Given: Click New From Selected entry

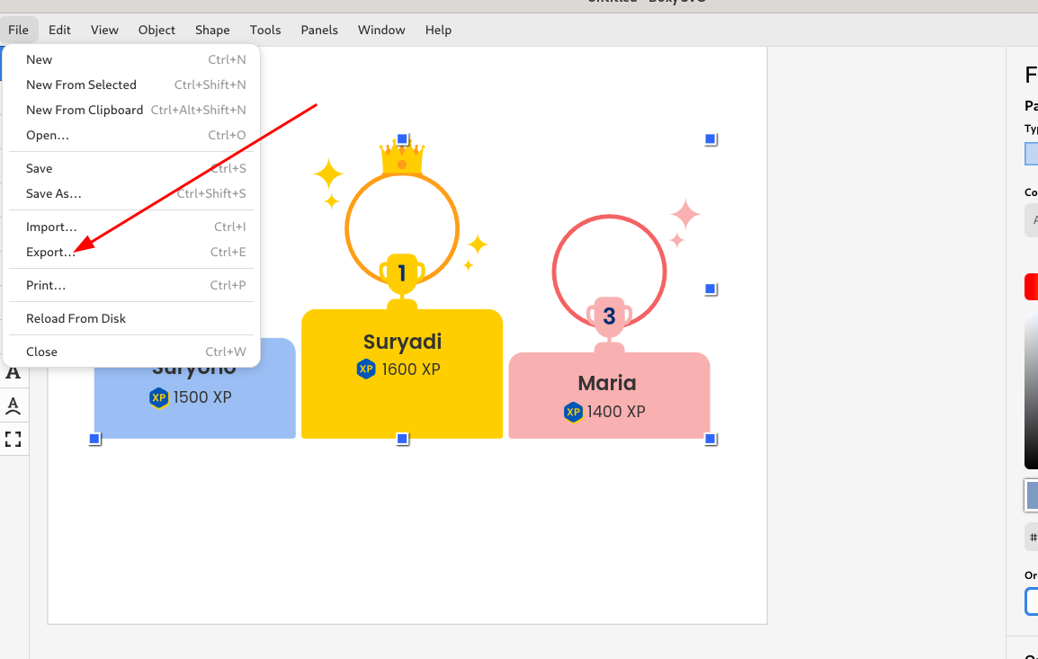Looking at the screenshot, I should click(x=81, y=85).
